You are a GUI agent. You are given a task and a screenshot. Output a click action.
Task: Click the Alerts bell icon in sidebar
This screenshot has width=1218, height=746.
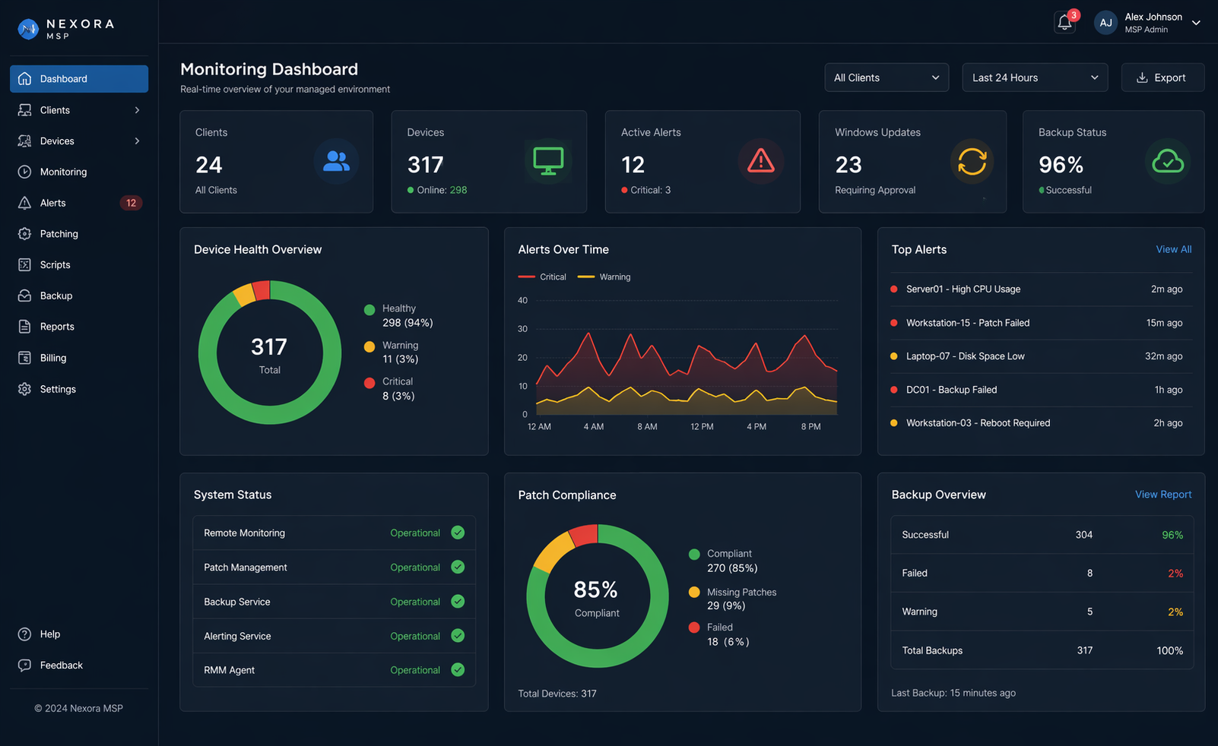(x=25, y=203)
